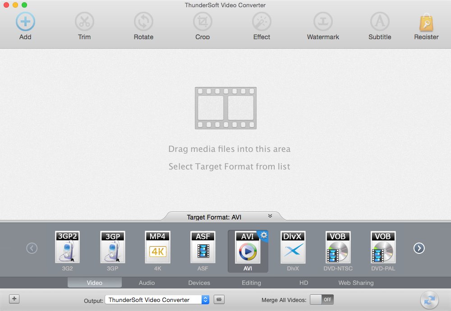Screen dimensions: 451x311
Task: Click the bottom-left plus button
Action: [14, 299]
